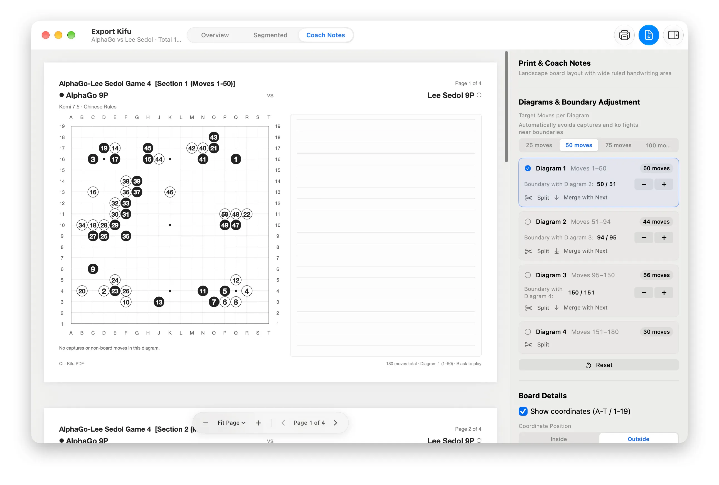Click the Reset button
The width and height of the screenshot is (719, 485).
599,365
